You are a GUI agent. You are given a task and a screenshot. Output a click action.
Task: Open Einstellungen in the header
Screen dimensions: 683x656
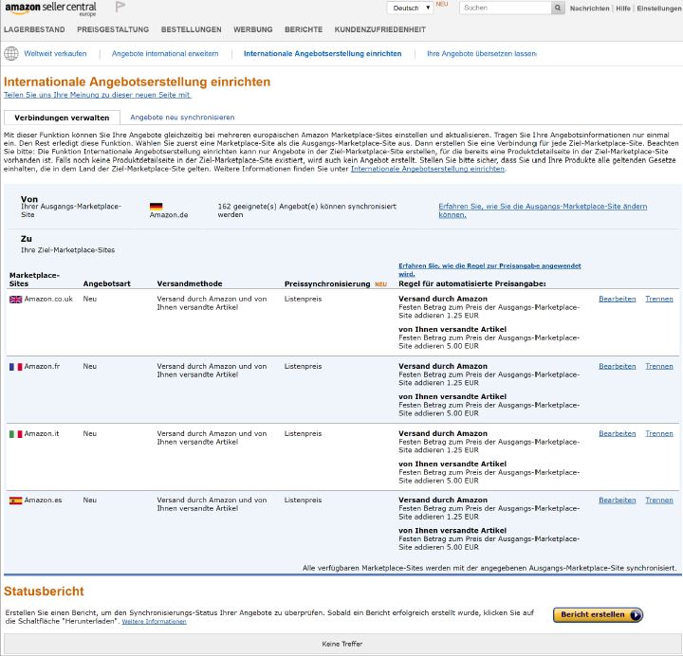659,9
